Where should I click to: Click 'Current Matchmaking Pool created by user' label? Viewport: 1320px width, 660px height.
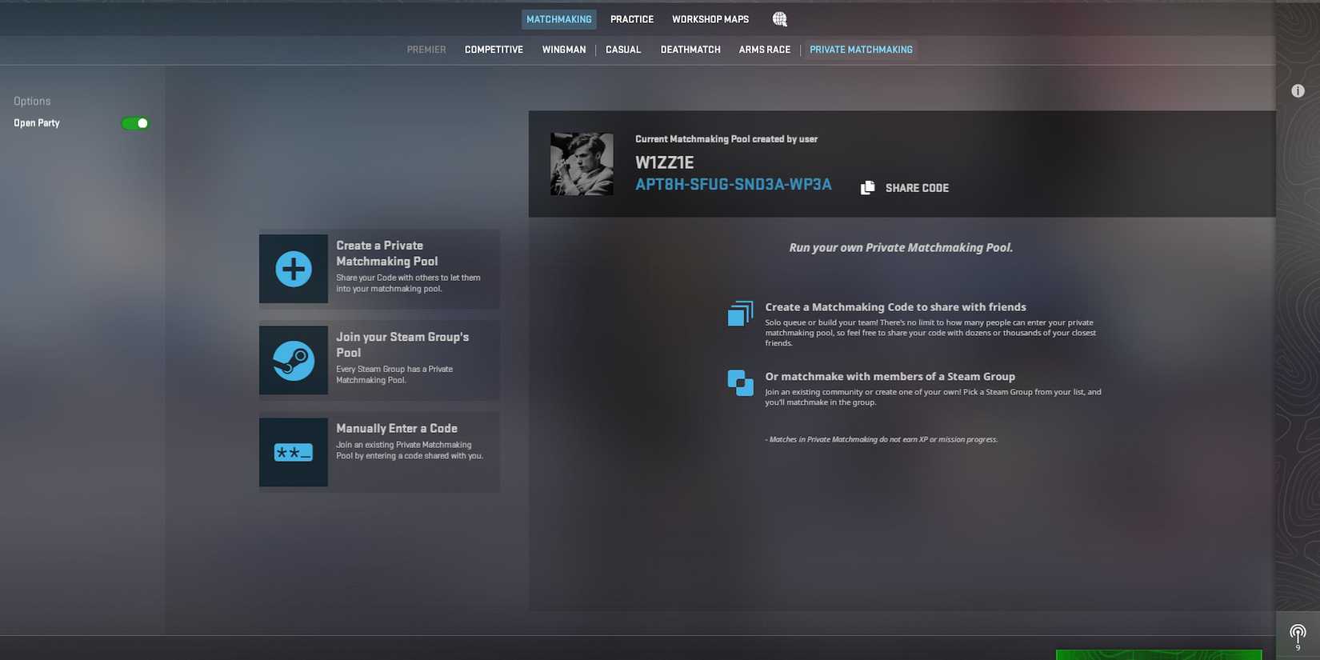coord(726,139)
